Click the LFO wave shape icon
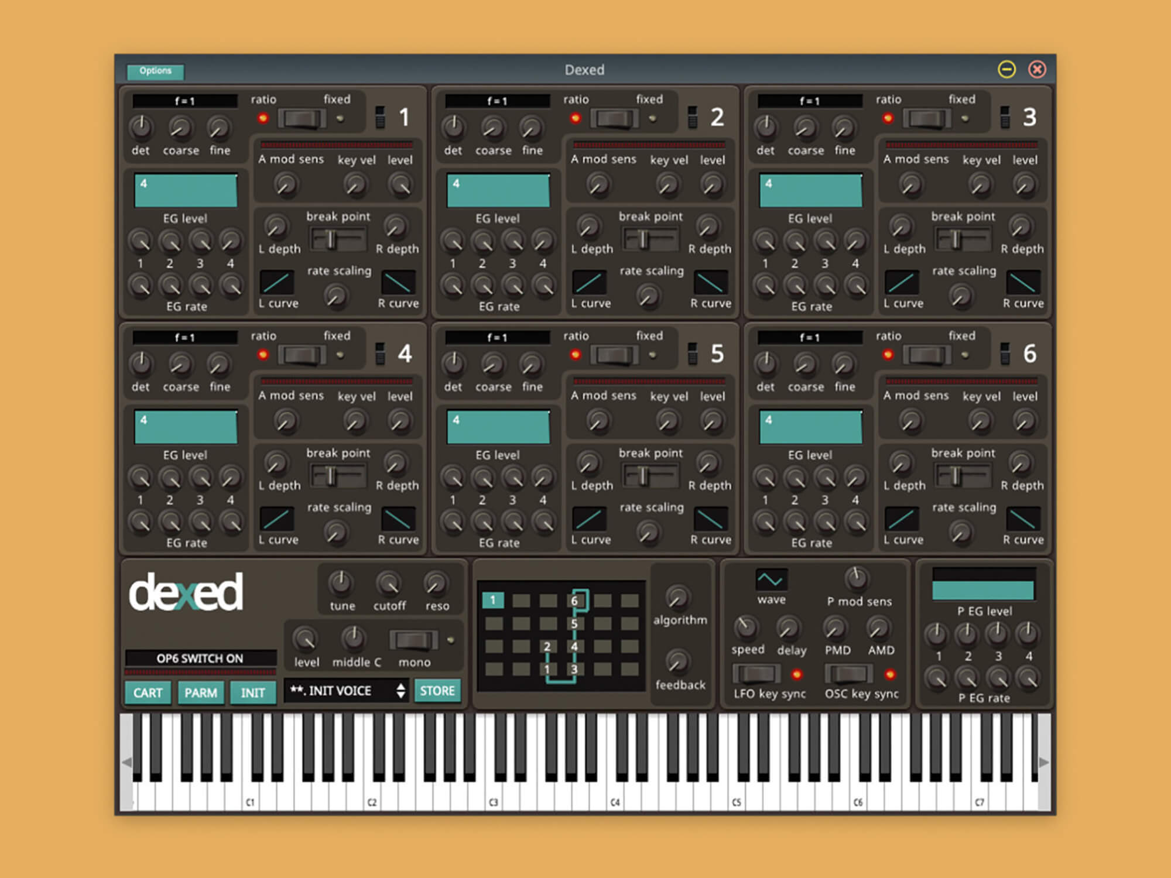 pyautogui.click(x=771, y=579)
